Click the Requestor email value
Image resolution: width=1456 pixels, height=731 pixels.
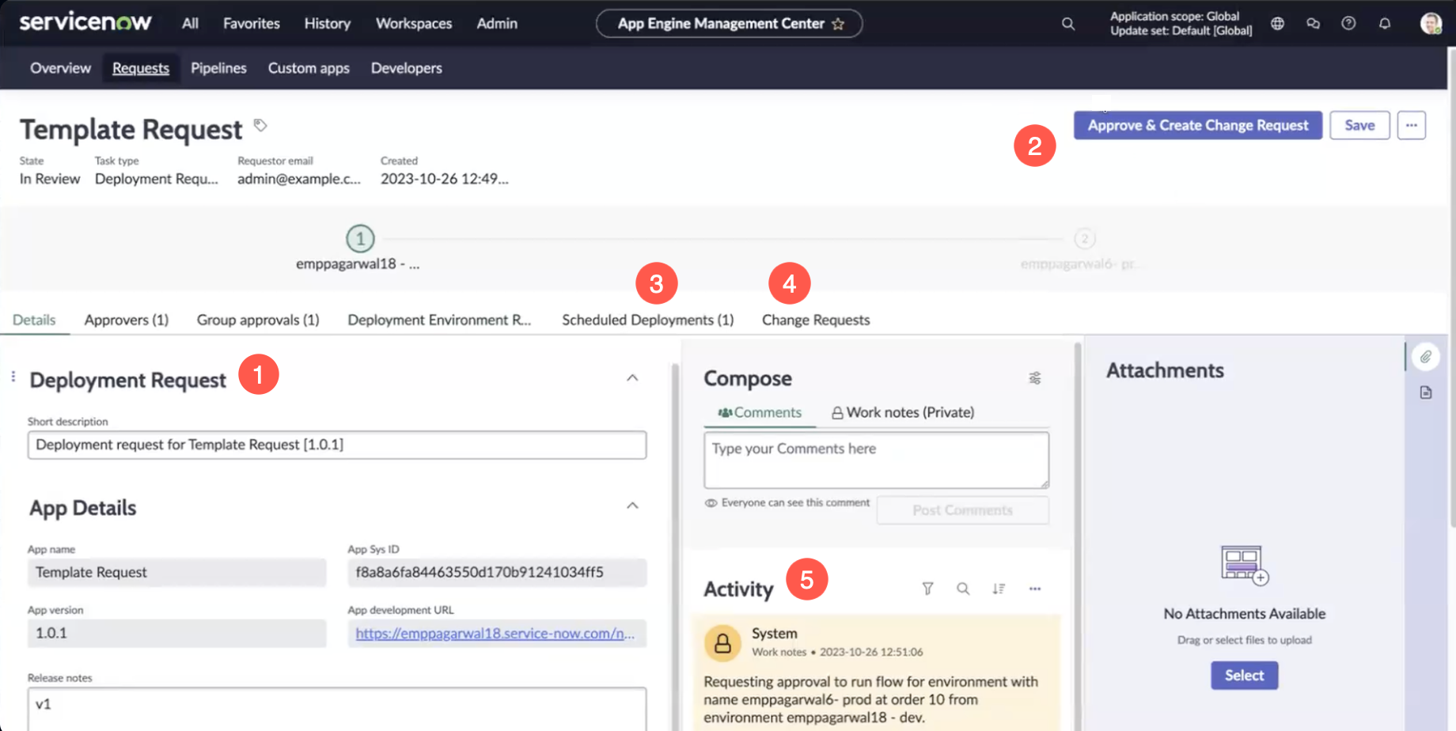point(299,179)
